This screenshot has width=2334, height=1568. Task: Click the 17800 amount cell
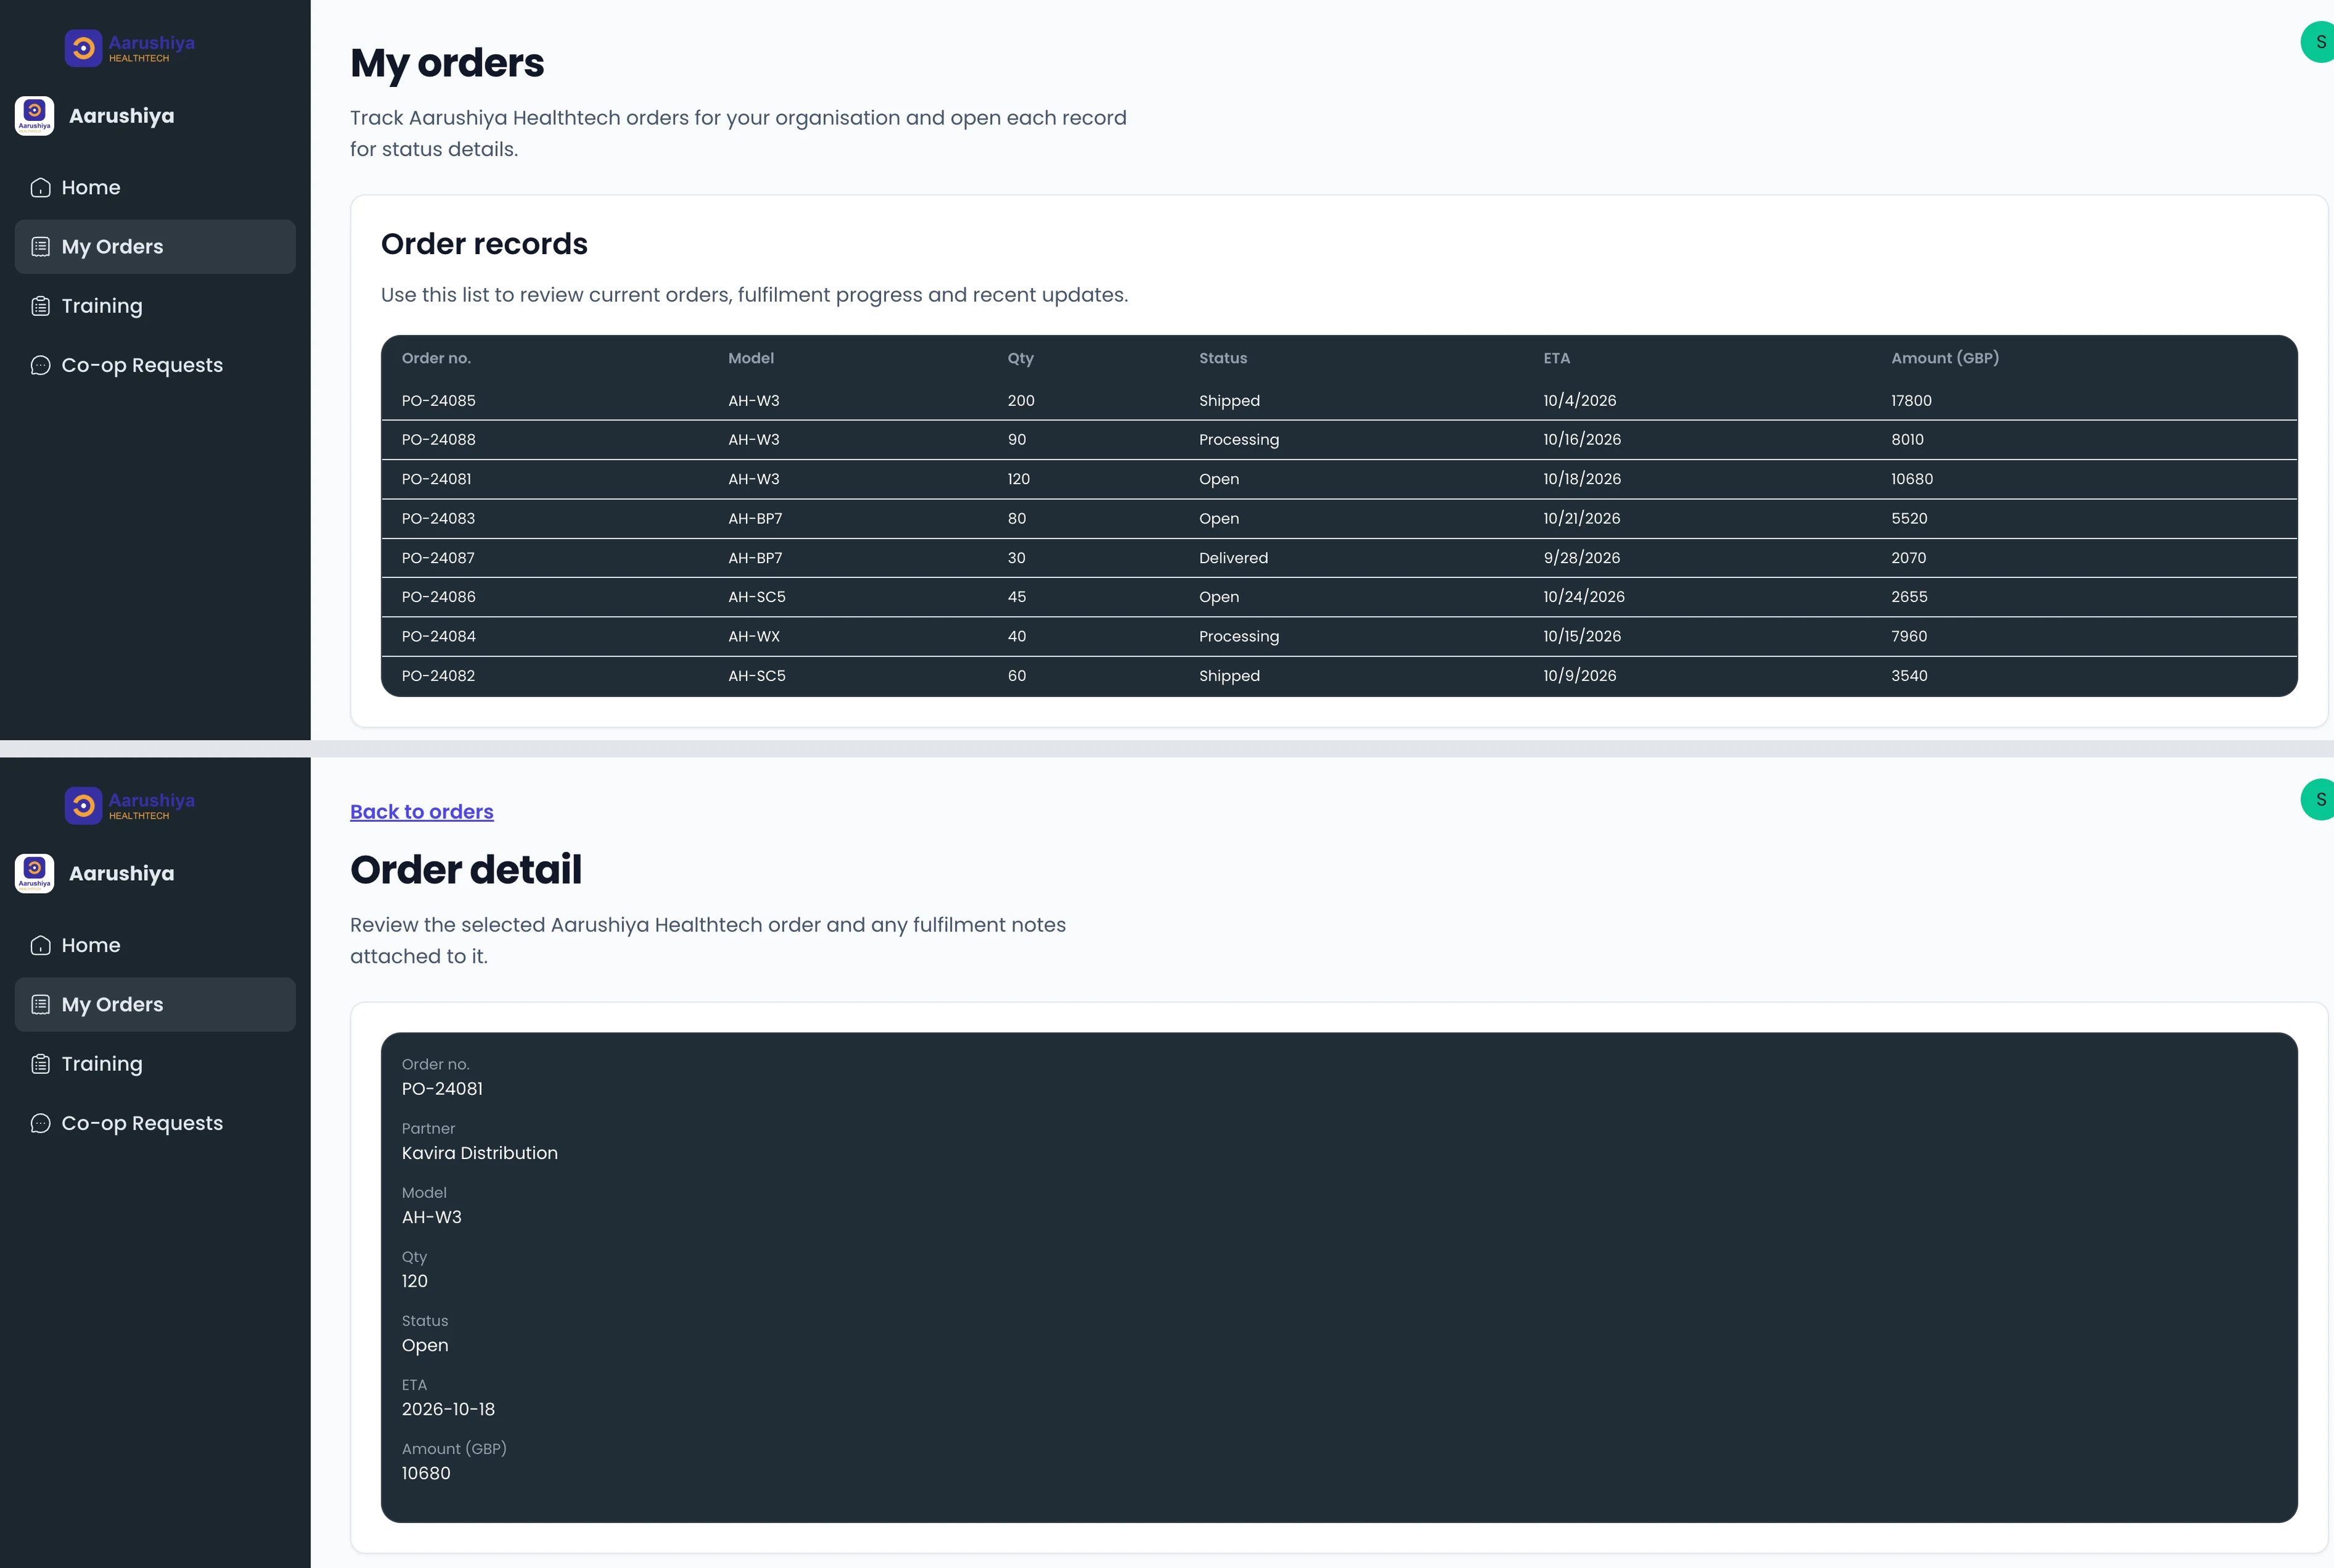pyautogui.click(x=1911, y=401)
